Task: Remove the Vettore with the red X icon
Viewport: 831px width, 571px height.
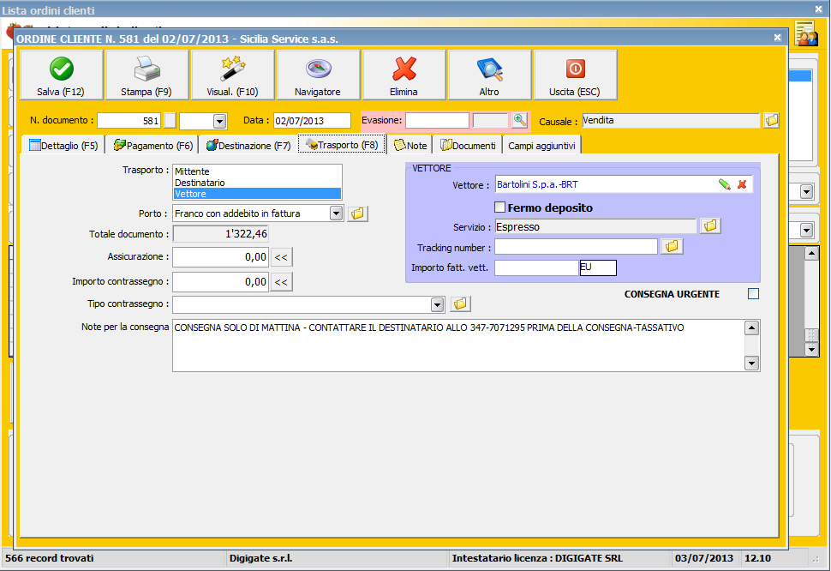Action: pos(742,184)
